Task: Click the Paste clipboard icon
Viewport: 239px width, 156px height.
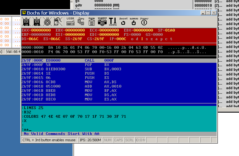Action: 91,22
